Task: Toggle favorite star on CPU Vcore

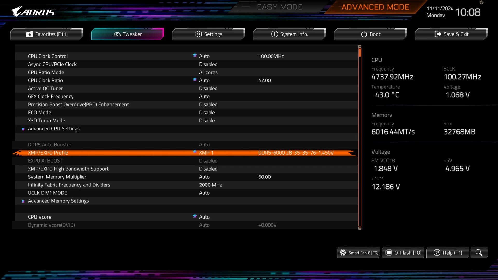Action: [195, 216]
